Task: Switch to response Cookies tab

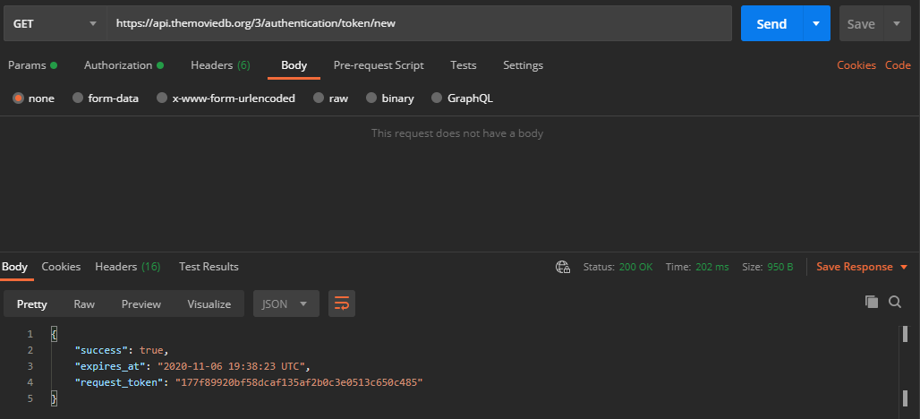Action: (61, 267)
